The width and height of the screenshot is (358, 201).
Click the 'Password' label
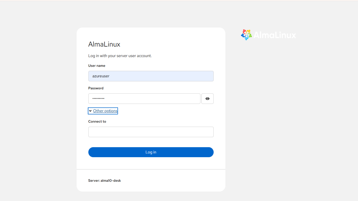[x=96, y=88]
